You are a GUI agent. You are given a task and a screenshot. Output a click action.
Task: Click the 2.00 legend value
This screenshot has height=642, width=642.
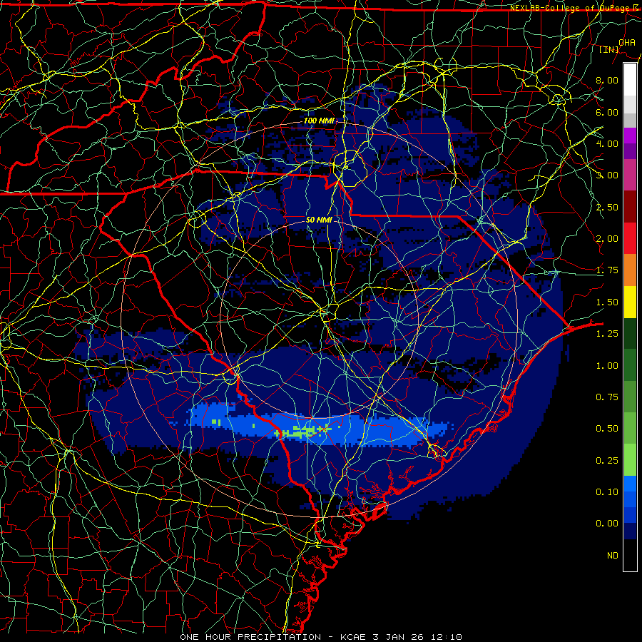pyautogui.click(x=607, y=239)
